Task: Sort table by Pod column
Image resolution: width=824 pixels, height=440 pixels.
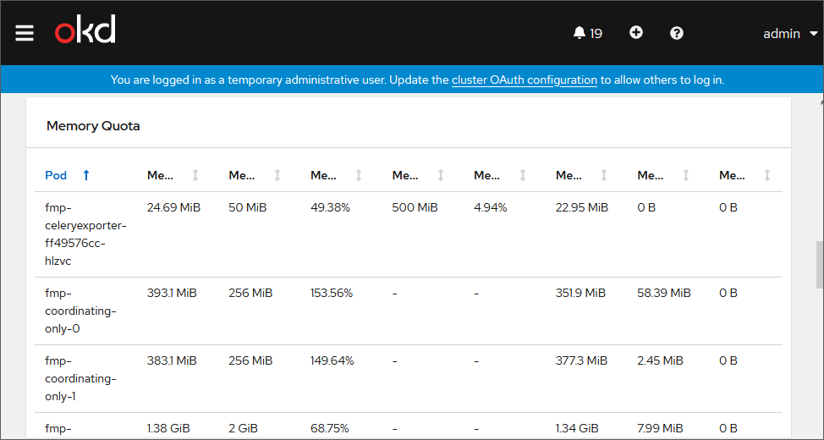Action: [x=56, y=175]
